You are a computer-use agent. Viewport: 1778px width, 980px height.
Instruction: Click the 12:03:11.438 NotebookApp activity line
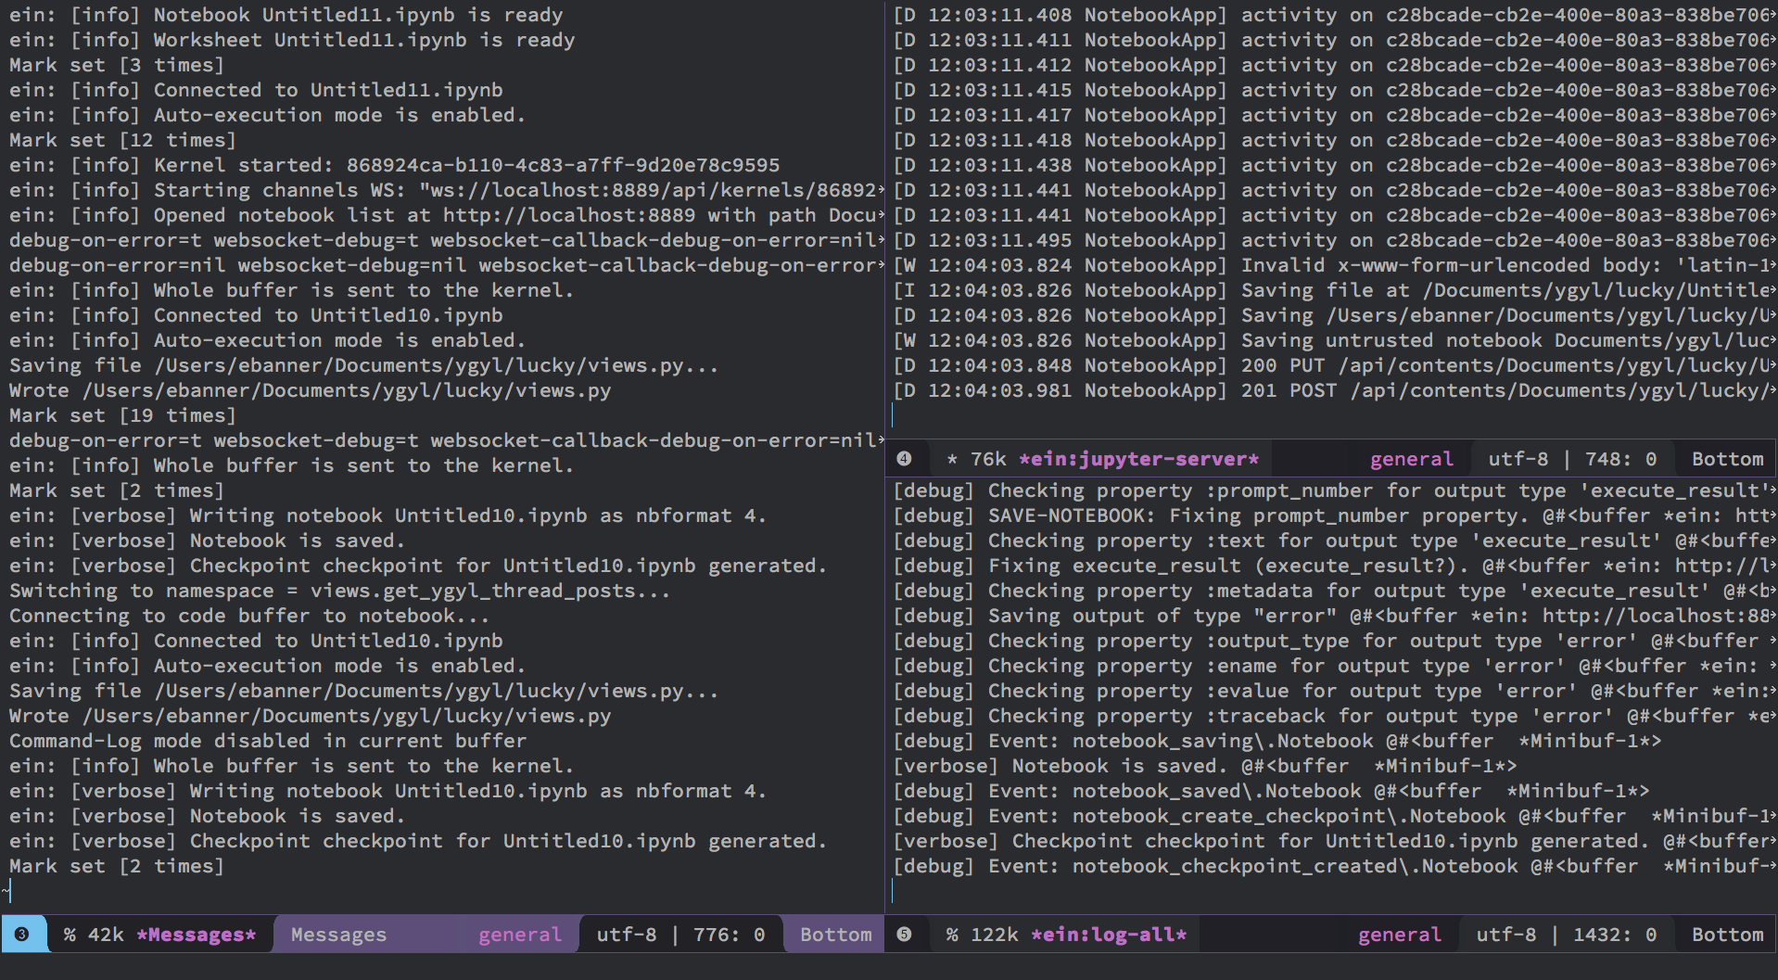1335,165
